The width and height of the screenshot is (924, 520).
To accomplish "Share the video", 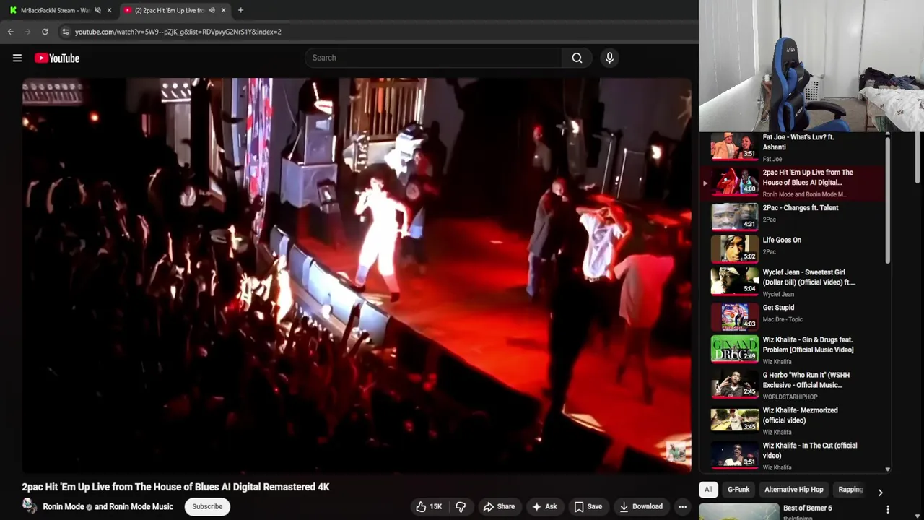I will 499,506.
